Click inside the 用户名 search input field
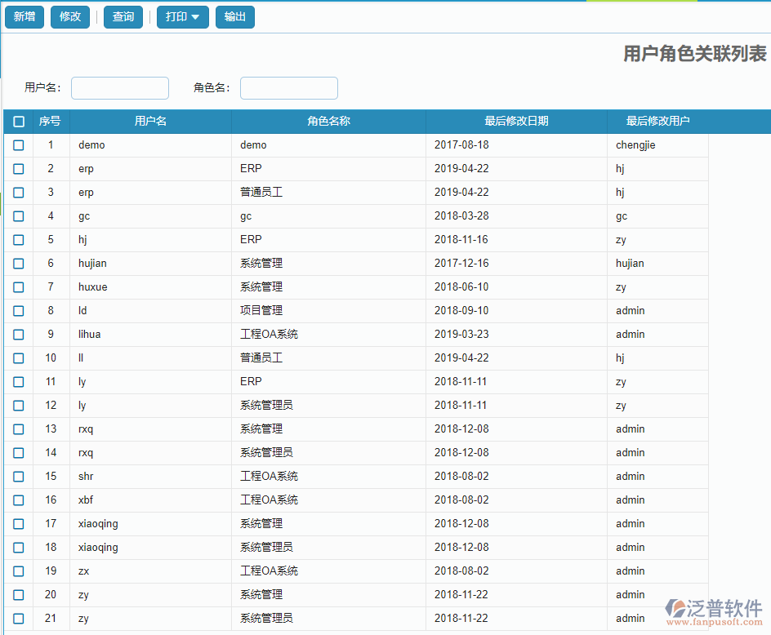Image resolution: width=771 pixels, height=635 pixels. 119,87
